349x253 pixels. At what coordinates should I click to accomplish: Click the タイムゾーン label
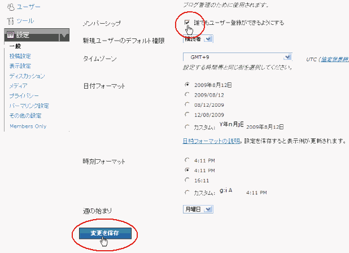(99, 59)
